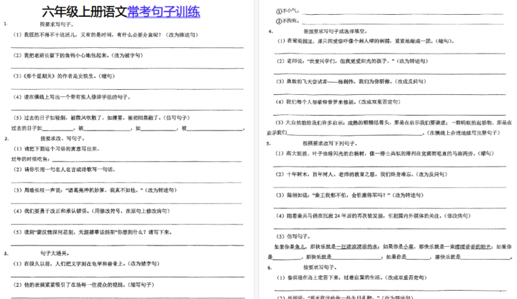Image resolution: width=517 pixels, height=299 pixels.
Task: Click the note '(在横线上合理地续写完整句子)'
Action: pyautogui.click(x=463, y=133)
